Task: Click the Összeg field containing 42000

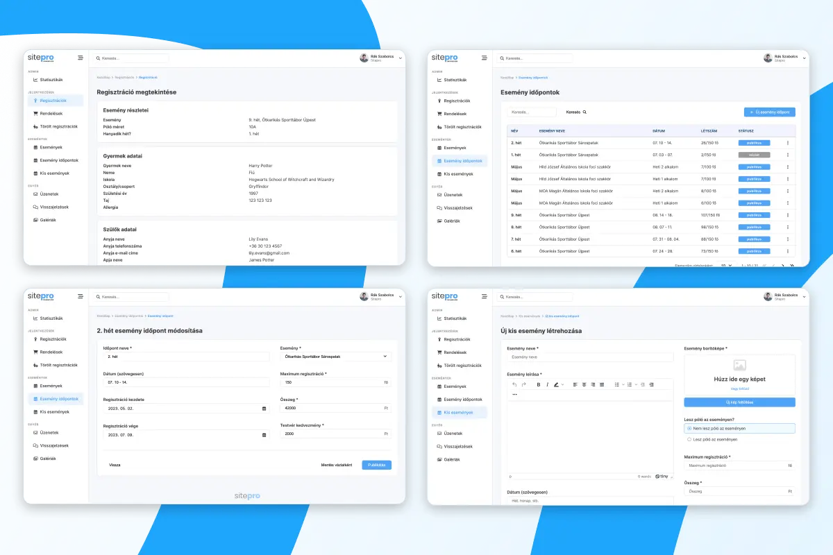Action: pyautogui.click(x=335, y=408)
